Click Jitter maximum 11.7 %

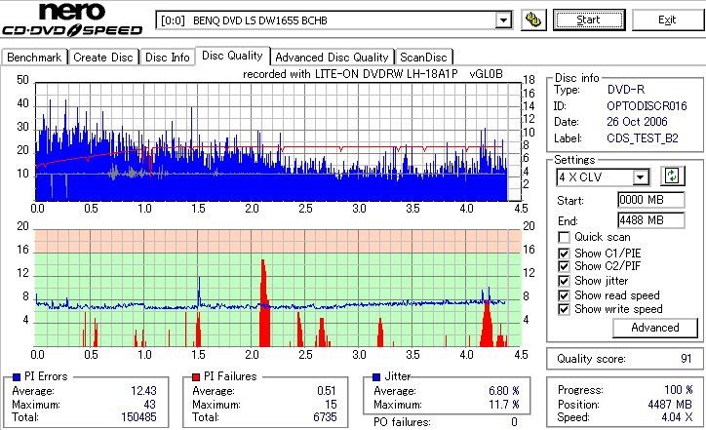[x=504, y=405]
